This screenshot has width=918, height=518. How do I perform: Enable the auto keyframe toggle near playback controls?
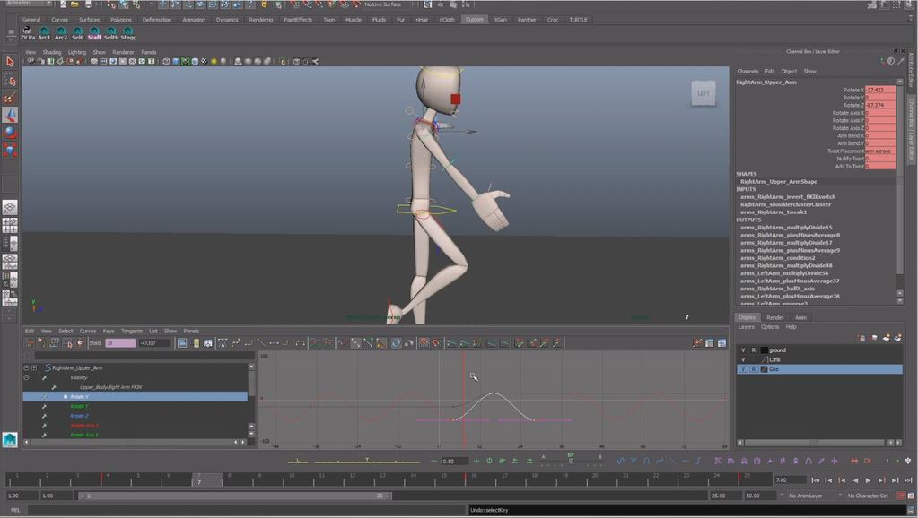899,495
